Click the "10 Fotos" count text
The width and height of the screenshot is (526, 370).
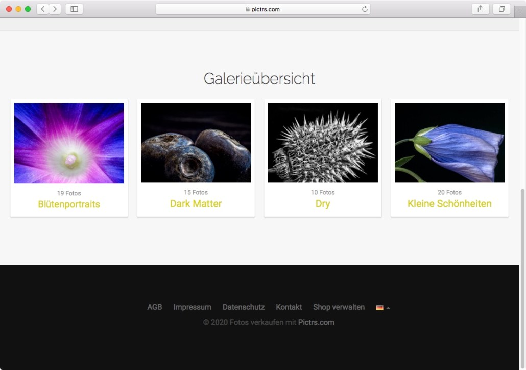pos(323,192)
